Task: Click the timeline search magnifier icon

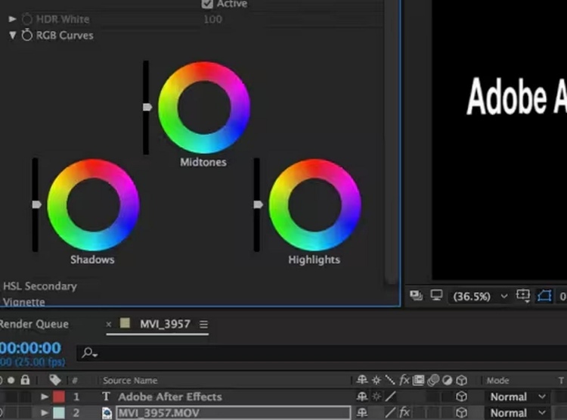Action: point(89,353)
